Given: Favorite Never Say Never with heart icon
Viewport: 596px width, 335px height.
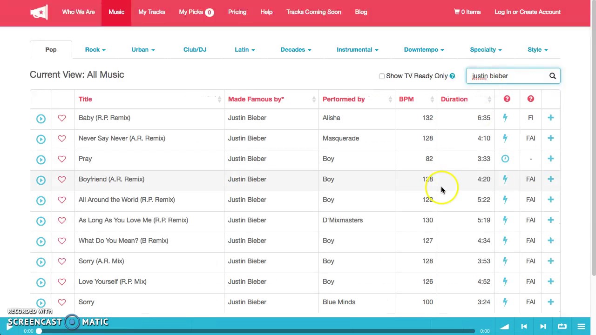Looking at the screenshot, I should pos(62,139).
